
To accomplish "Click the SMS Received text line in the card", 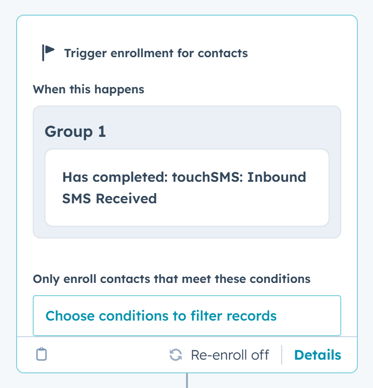I will click(x=109, y=198).
